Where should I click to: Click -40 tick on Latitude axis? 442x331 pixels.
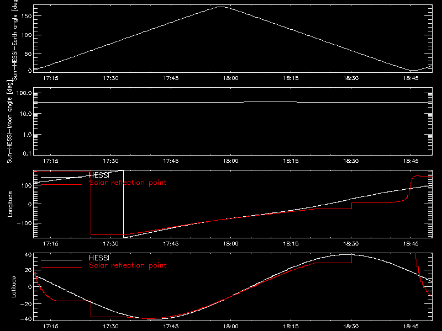coord(26,319)
